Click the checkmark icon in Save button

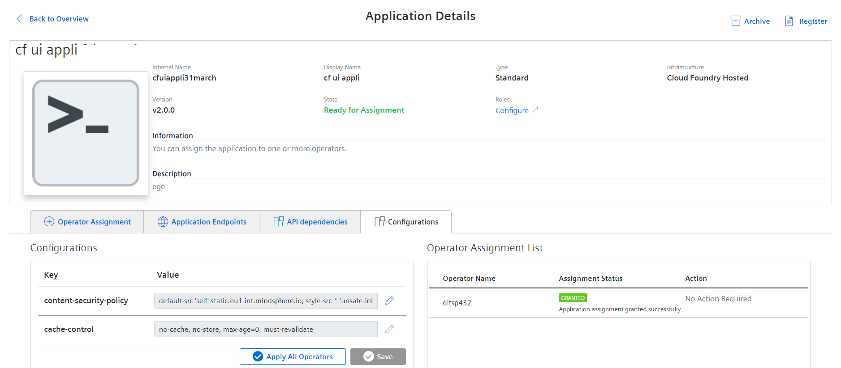(368, 356)
